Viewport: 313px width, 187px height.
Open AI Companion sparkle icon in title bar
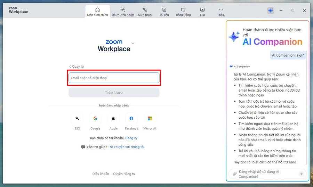[271, 10]
